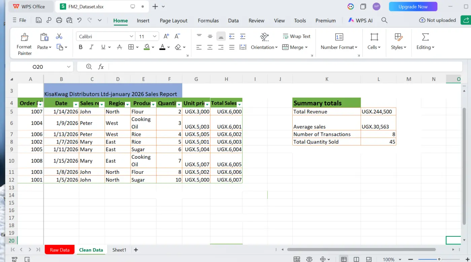Image resolution: width=471 pixels, height=262 pixels.
Task: Click the eraser Clear icon
Action: click(178, 47)
